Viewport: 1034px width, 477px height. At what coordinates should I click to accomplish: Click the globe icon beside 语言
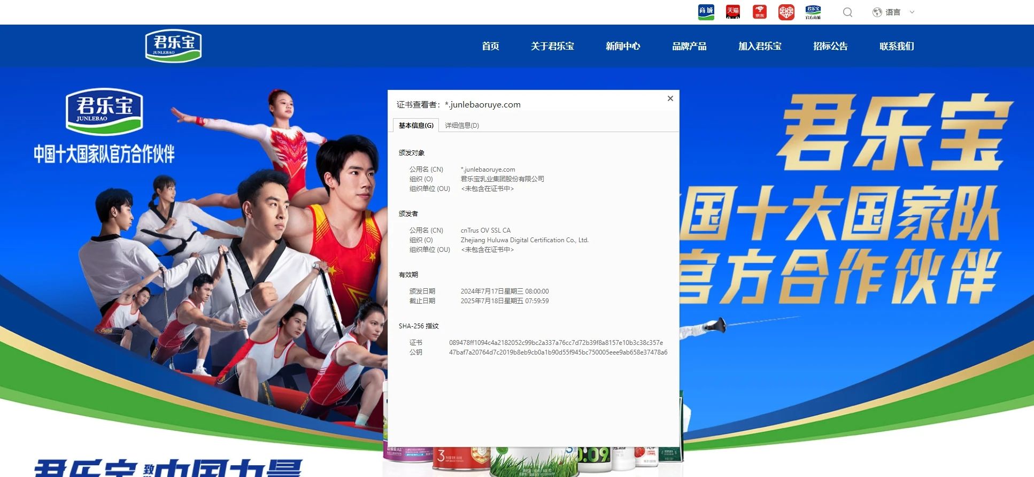[x=877, y=12]
